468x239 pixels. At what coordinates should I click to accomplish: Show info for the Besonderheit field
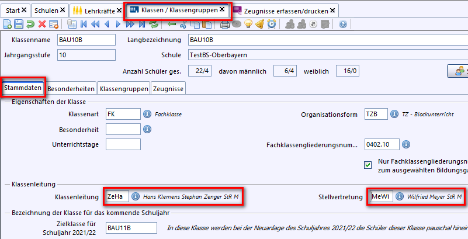pyautogui.click(x=147, y=129)
